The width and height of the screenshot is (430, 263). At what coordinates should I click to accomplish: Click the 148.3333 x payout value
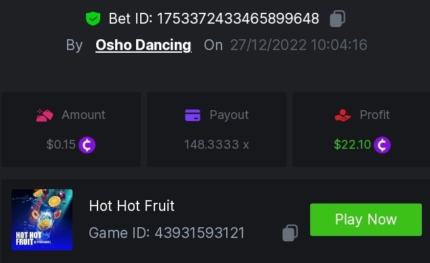[x=217, y=145]
